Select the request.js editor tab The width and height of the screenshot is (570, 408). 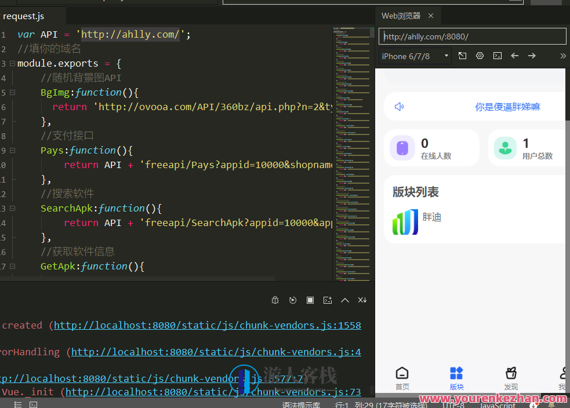pos(24,16)
